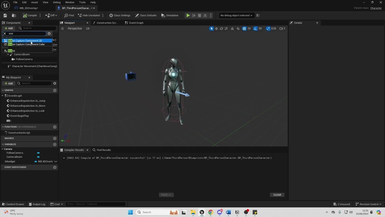
Task: Toggle Hide Unrelated nodes
Action: pyautogui.click(x=89, y=15)
